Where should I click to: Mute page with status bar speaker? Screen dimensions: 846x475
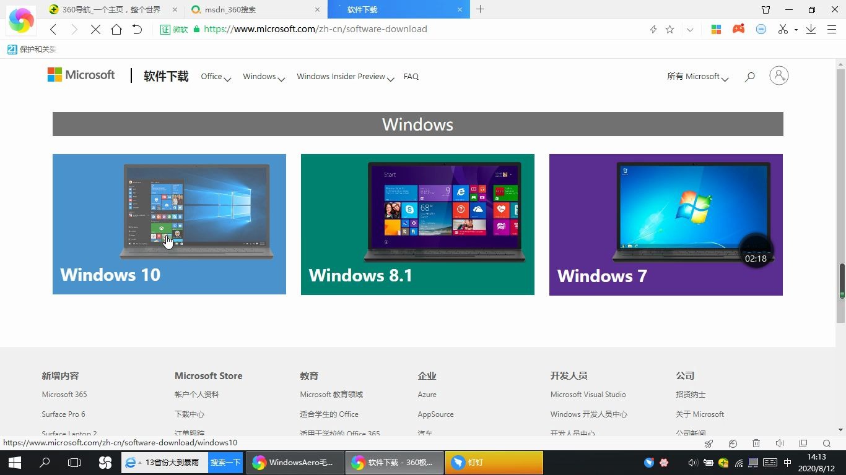tap(780, 443)
